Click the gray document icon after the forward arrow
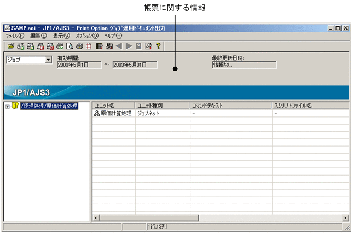Viewport: 353px width, 234px height. [x=138, y=46]
